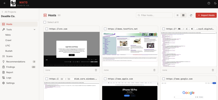Click the Import Hosts button
This screenshot has width=218, height=100.
click(x=206, y=15)
